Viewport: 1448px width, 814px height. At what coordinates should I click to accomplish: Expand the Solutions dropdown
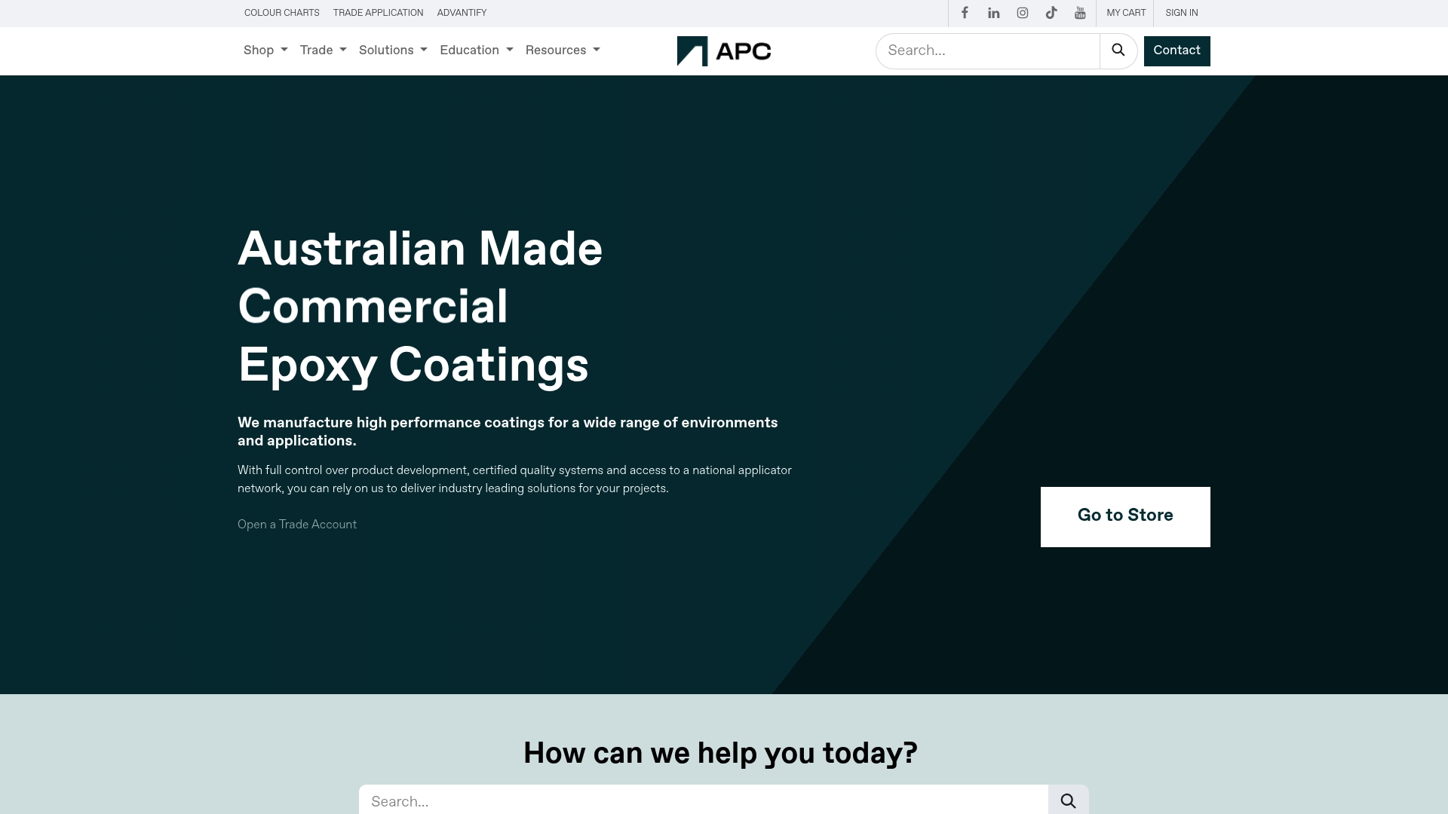click(x=393, y=50)
